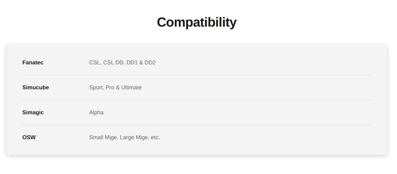Click Pro in the Simucube models list
397x174 pixels.
click(110, 87)
